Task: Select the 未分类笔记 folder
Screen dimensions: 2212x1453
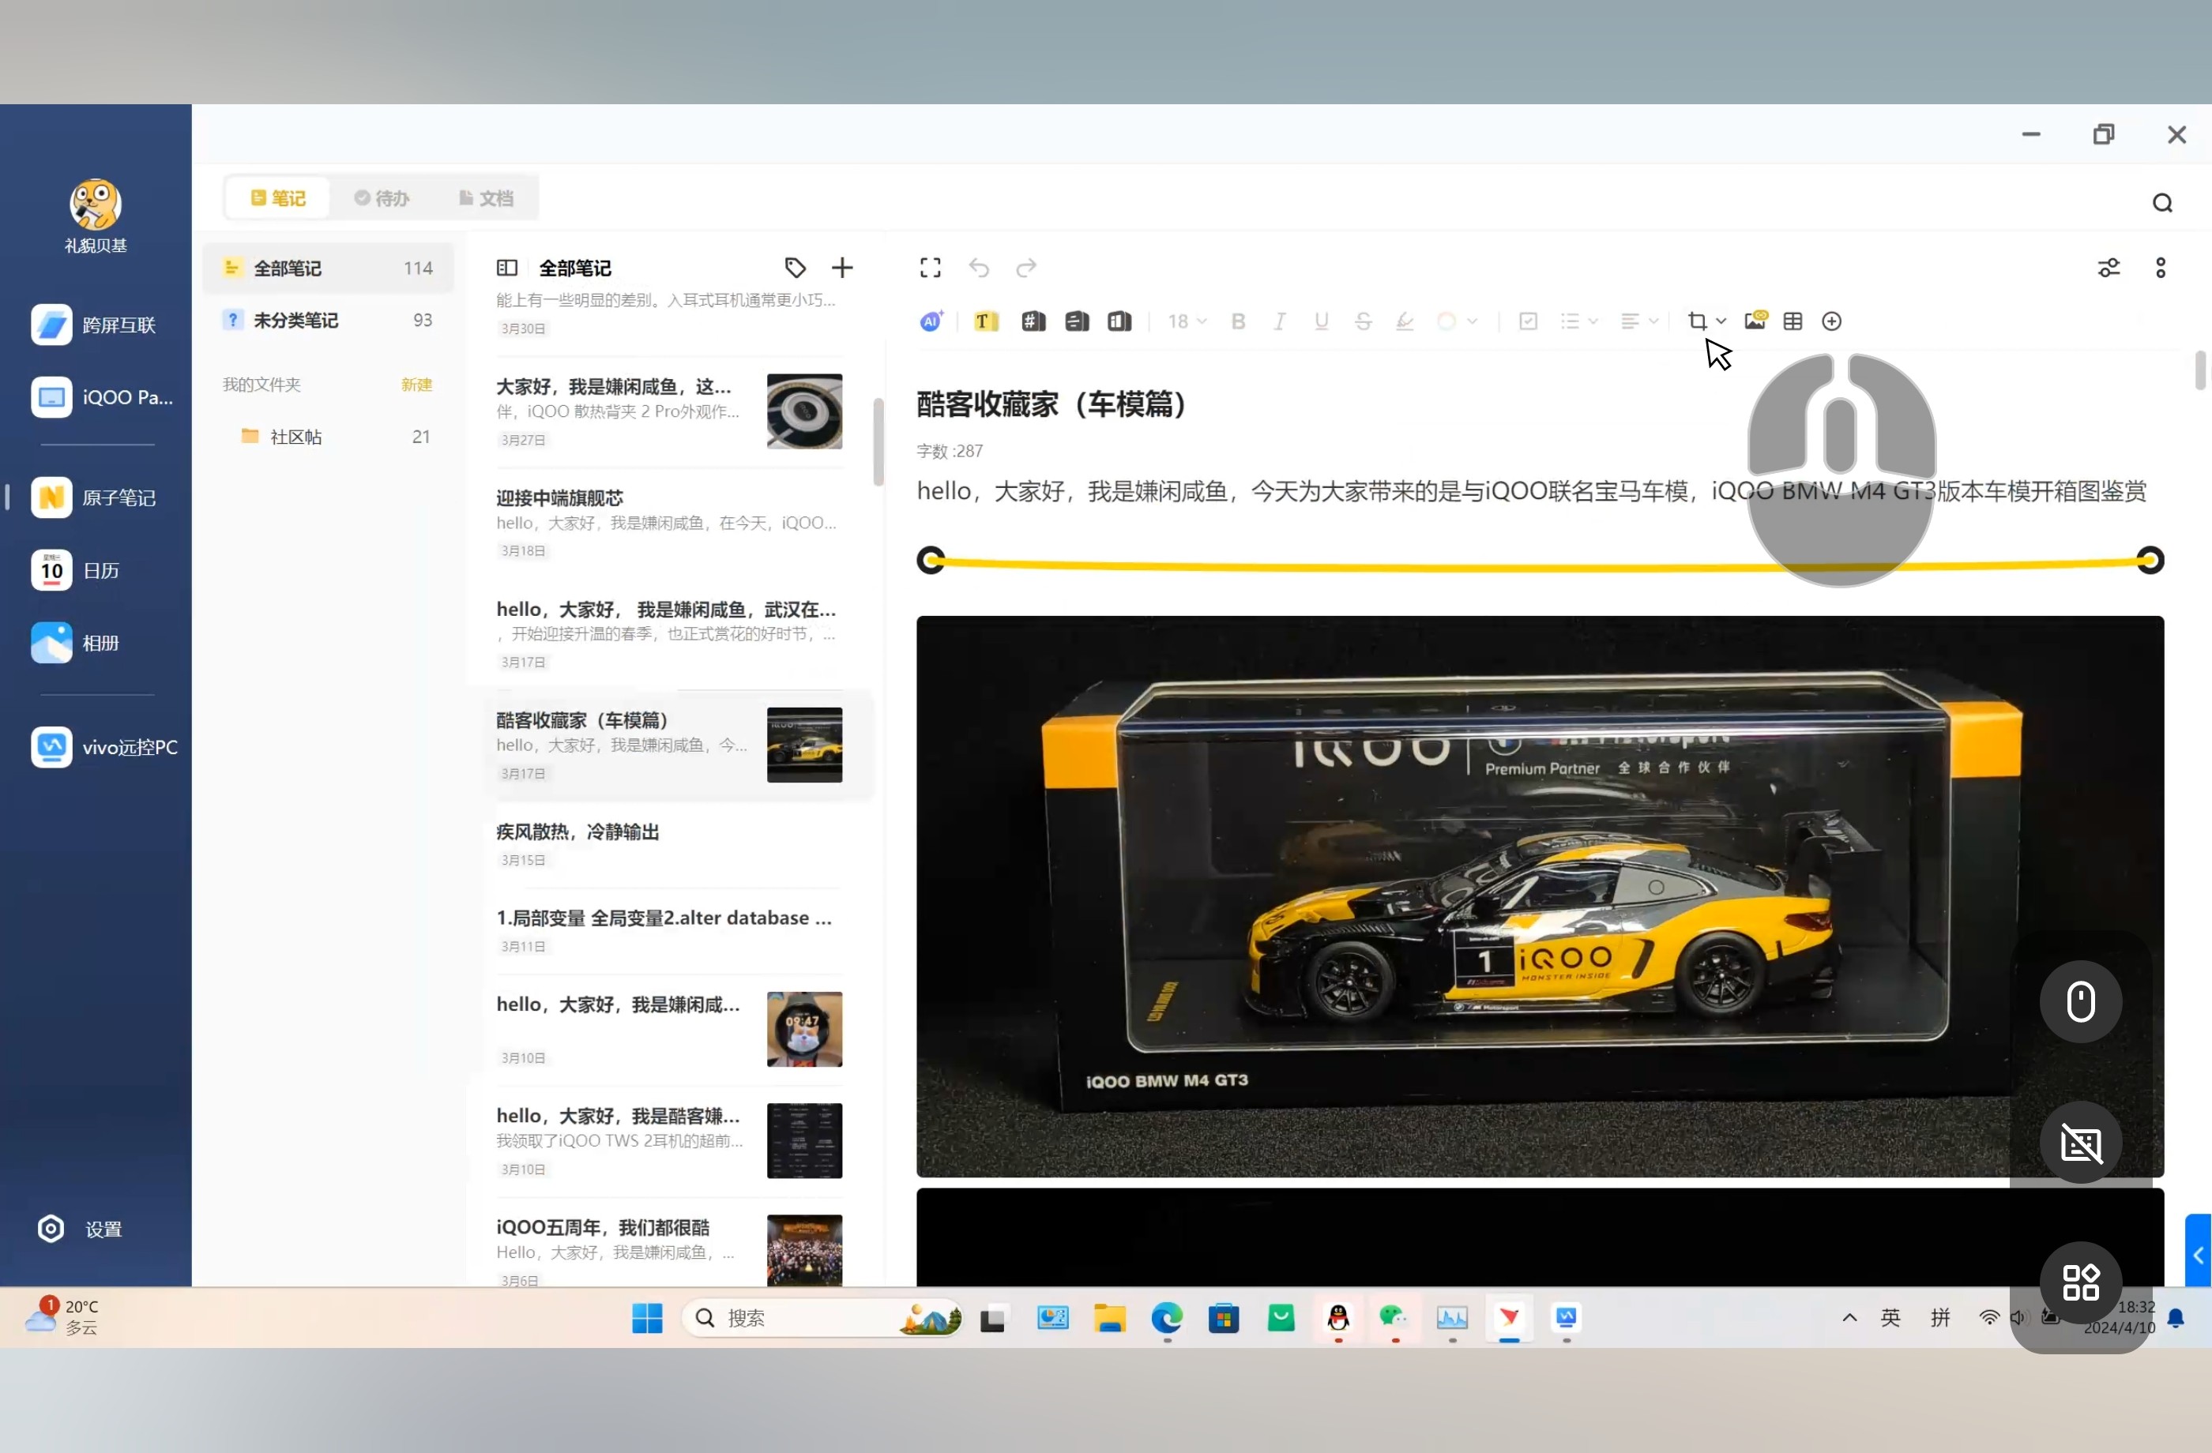Action: click(x=328, y=321)
